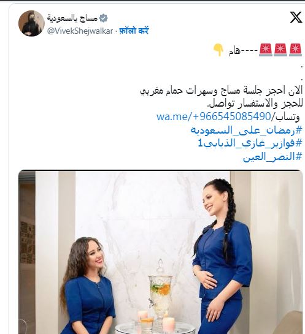Open the @VivekShejwalkar handle
This screenshot has width=305, height=334.
pos(80,31)
